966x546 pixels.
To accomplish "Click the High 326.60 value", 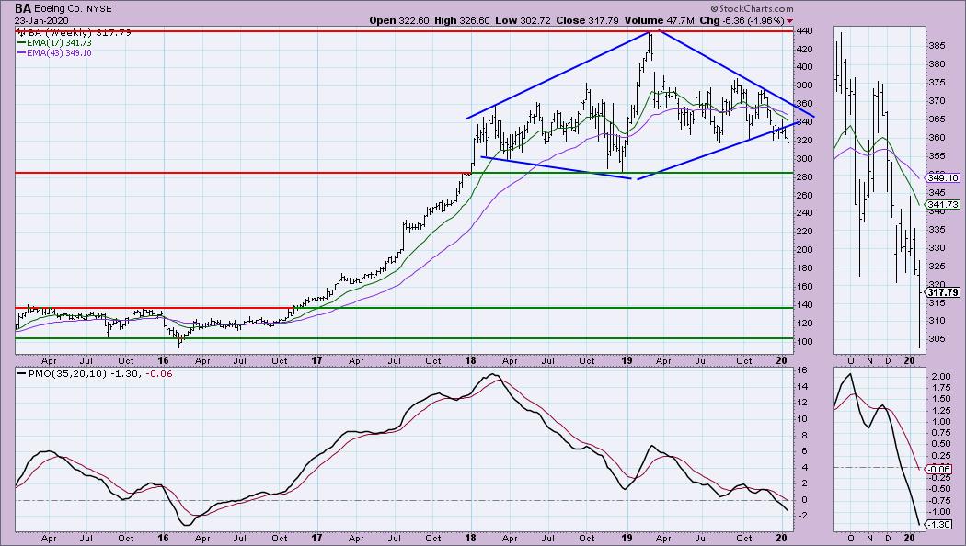I will (x=462, y=20).
